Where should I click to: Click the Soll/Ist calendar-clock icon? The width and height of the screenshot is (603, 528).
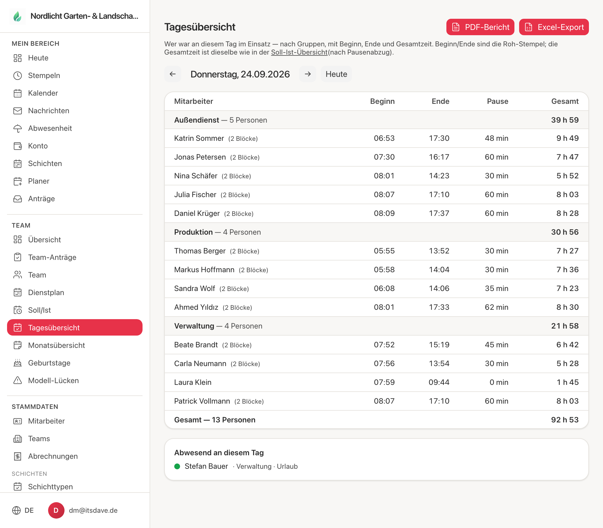tap(18, 310)
